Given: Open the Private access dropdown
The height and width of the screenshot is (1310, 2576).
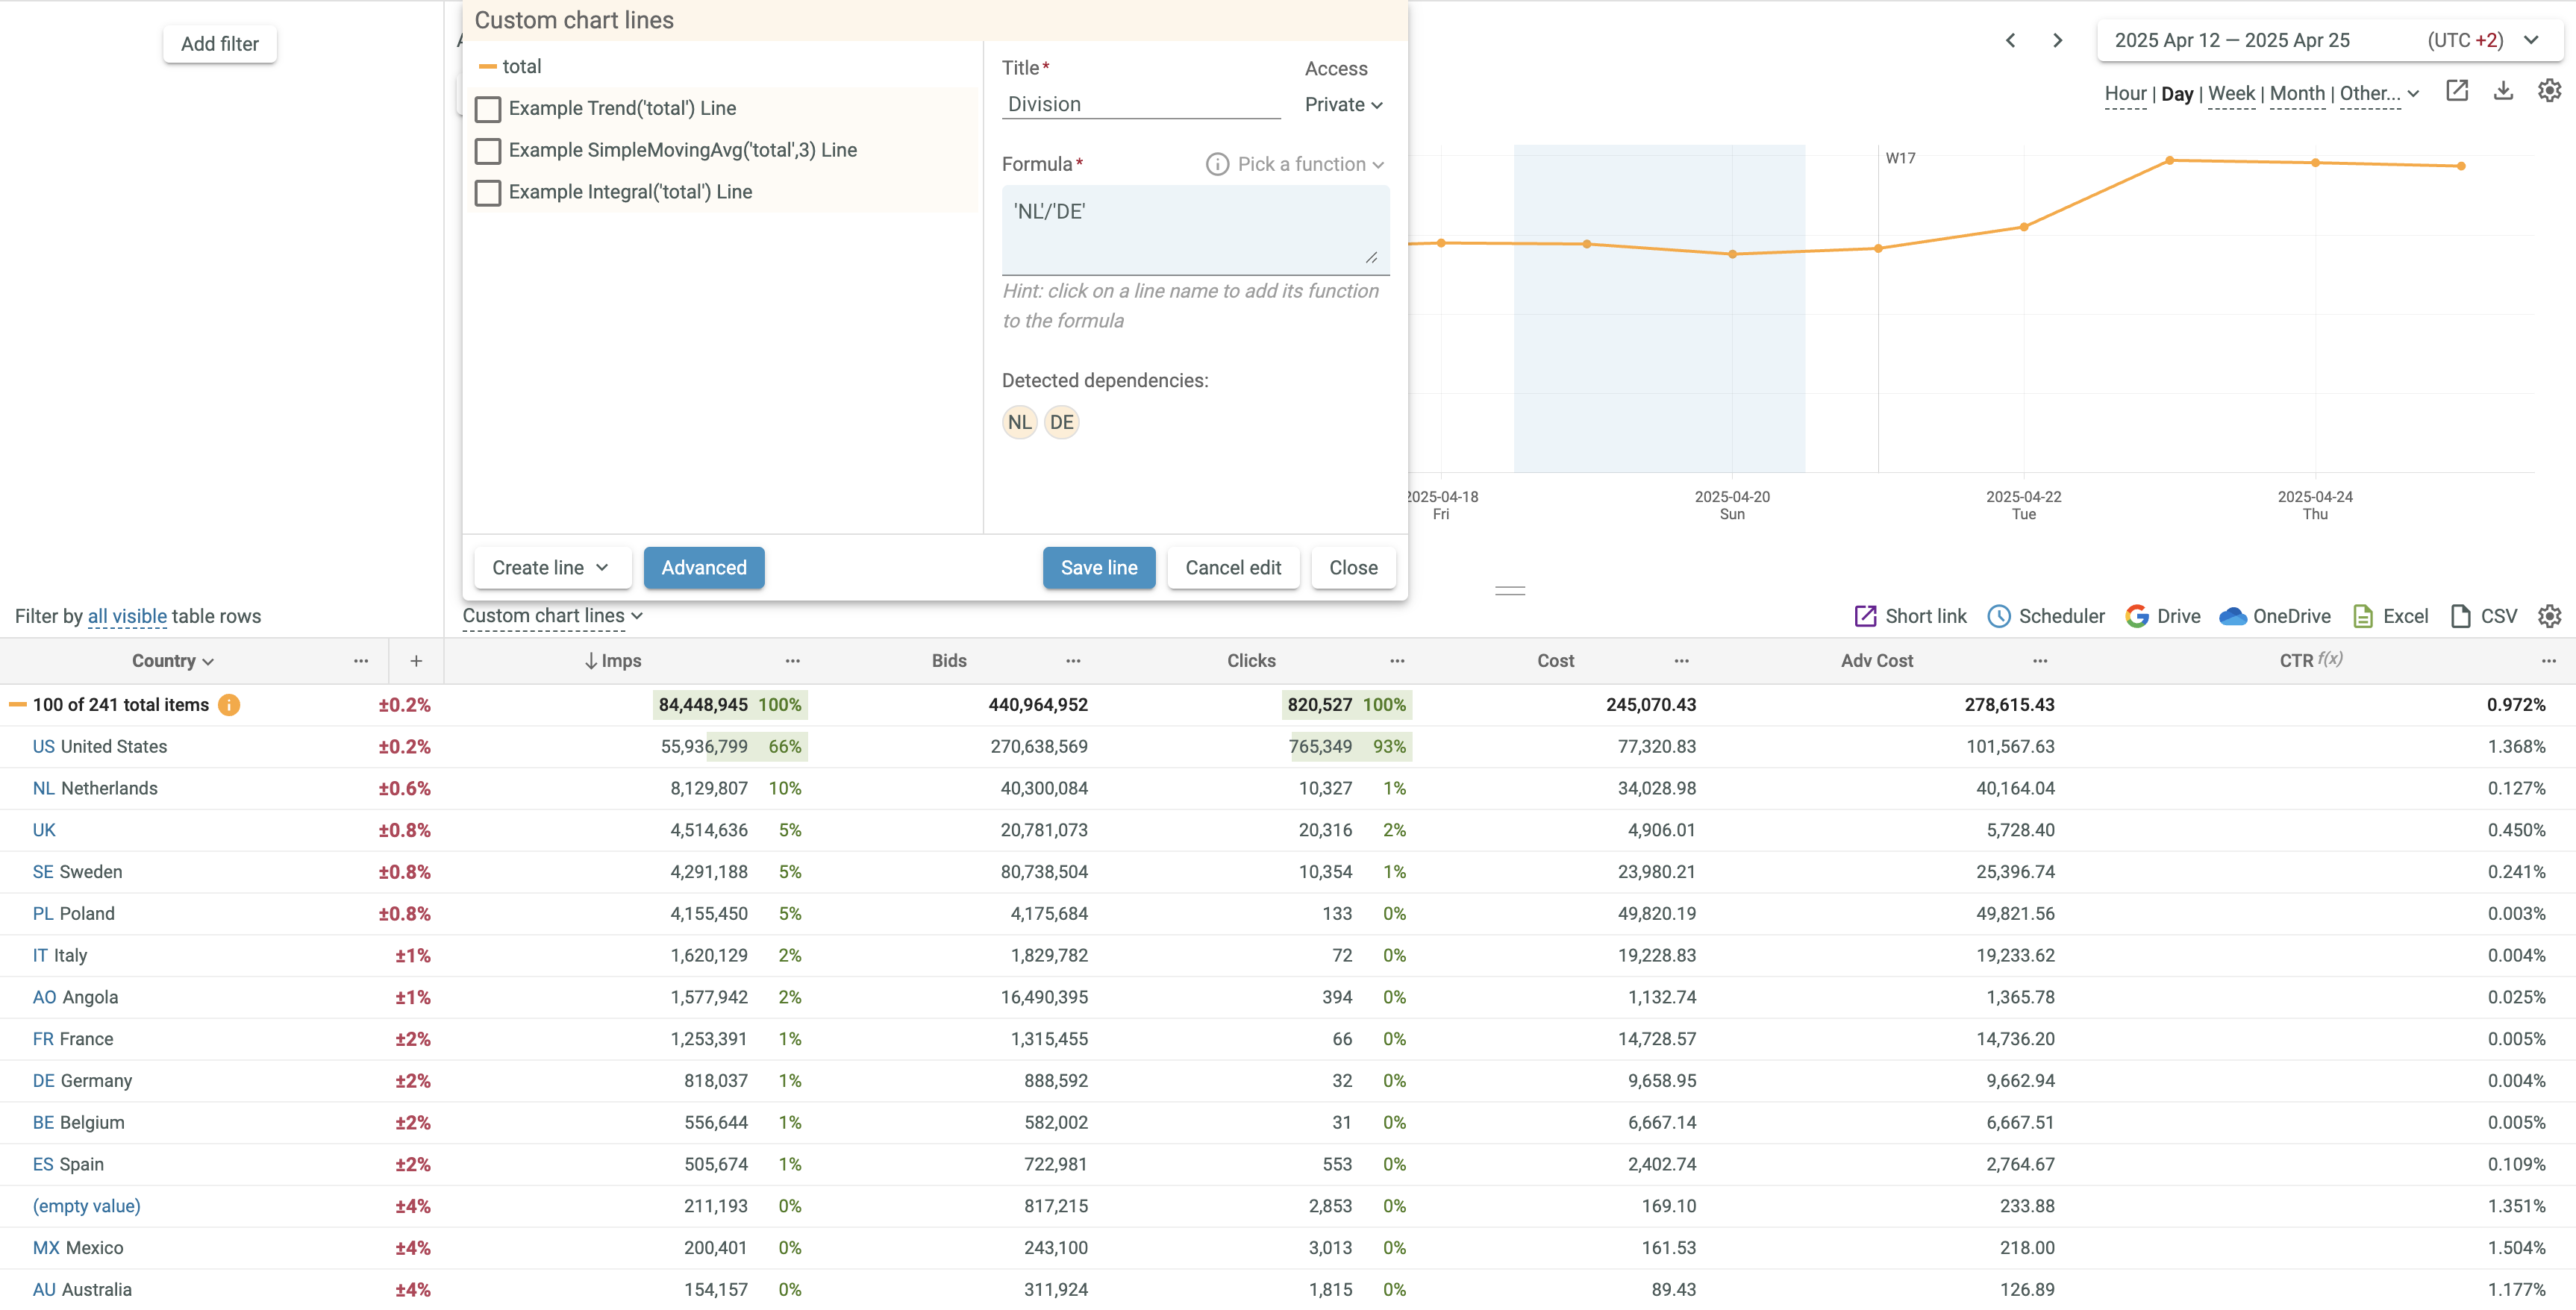Looking at the screenshot, I should coord(1343,105).
